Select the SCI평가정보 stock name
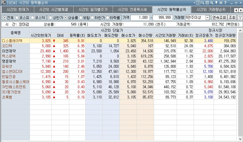 11,92
